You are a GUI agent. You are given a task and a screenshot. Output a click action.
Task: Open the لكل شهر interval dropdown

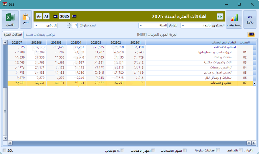pyautogui.click(x=49, y=25)
